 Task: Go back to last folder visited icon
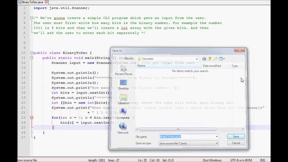204,59
